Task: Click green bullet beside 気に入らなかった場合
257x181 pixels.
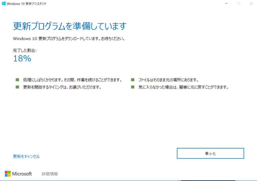Action: point(133,87)
